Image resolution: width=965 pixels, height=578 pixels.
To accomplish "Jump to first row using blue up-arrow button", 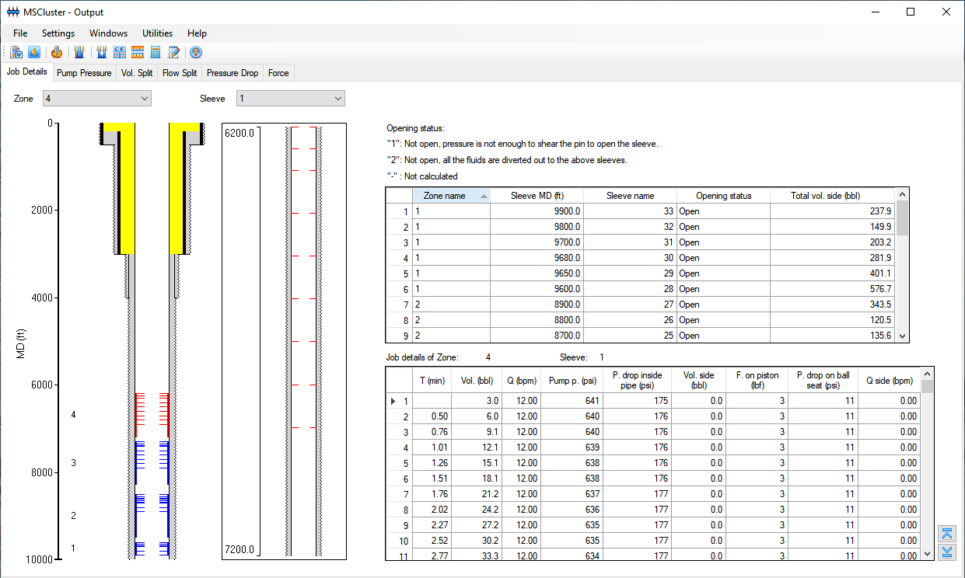I will coord(946,534).
